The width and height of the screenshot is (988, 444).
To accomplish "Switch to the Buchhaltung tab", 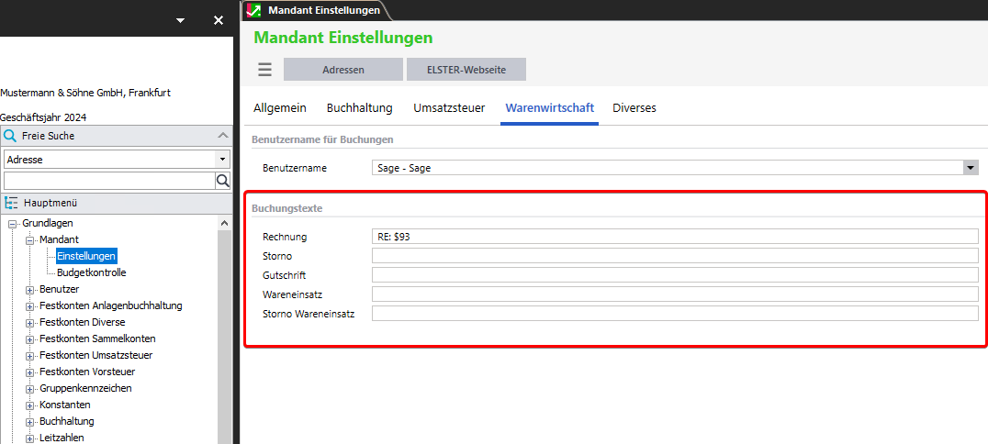I will tap(359, 108).
